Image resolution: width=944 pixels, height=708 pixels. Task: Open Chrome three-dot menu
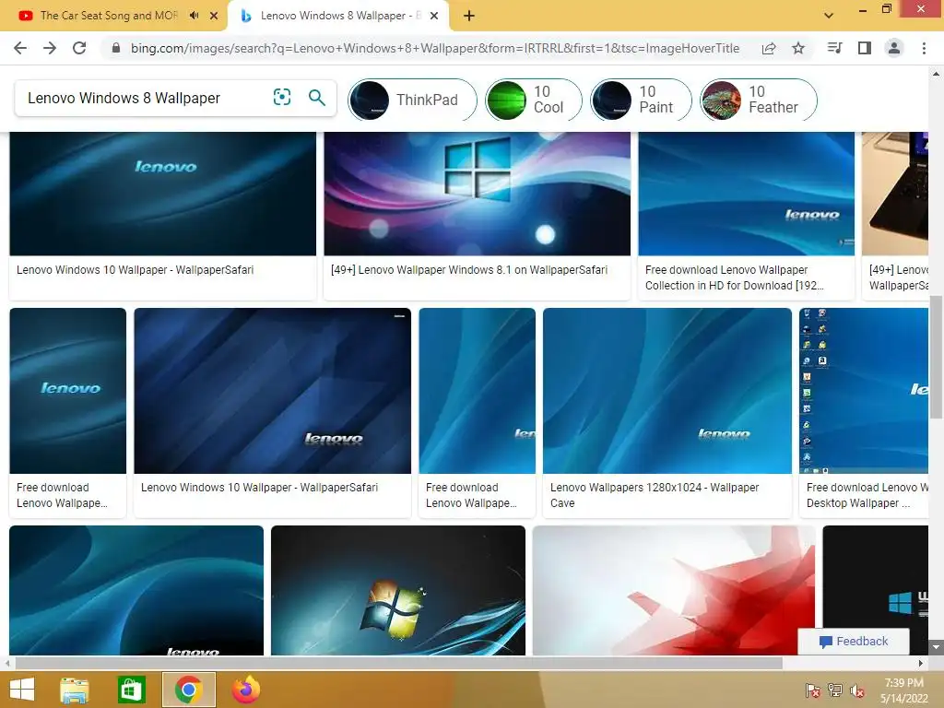[924, 48]
